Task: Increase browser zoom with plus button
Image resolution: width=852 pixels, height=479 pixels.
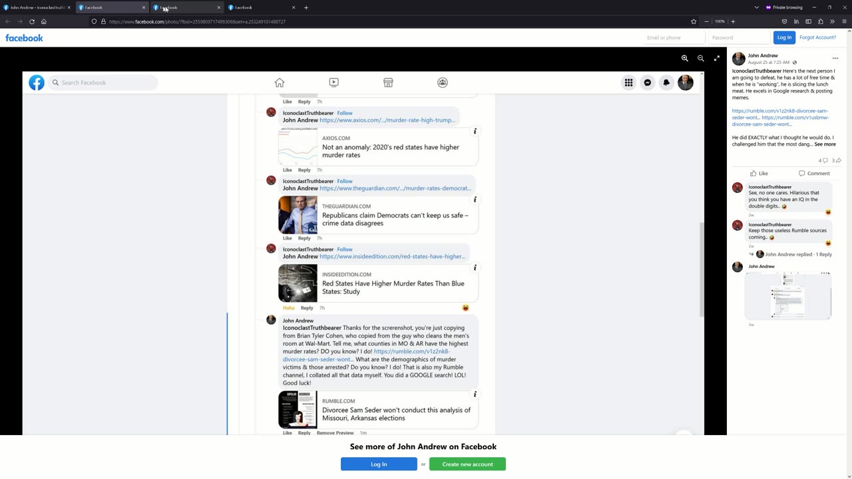Action: [733, 21]
